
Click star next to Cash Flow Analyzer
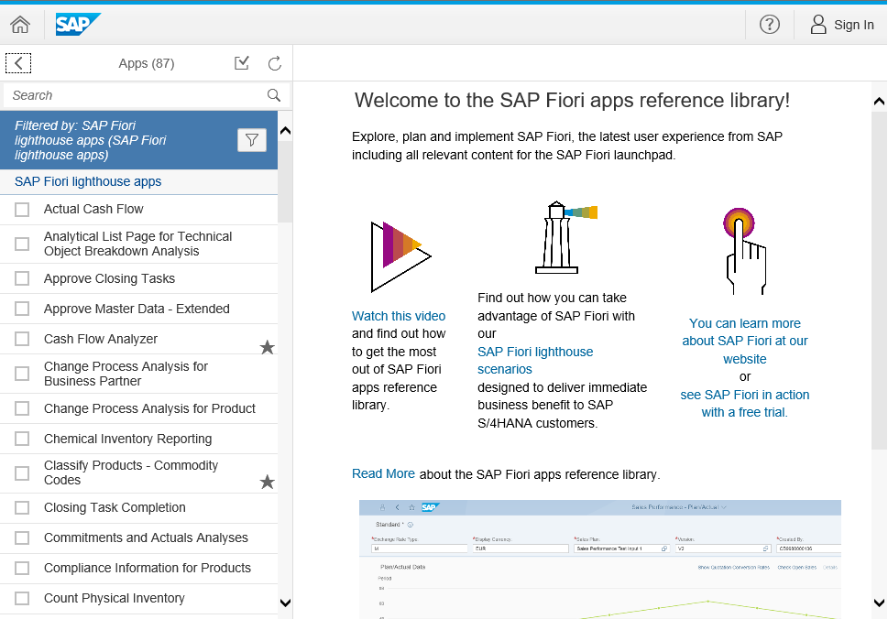tap(267, 347)
